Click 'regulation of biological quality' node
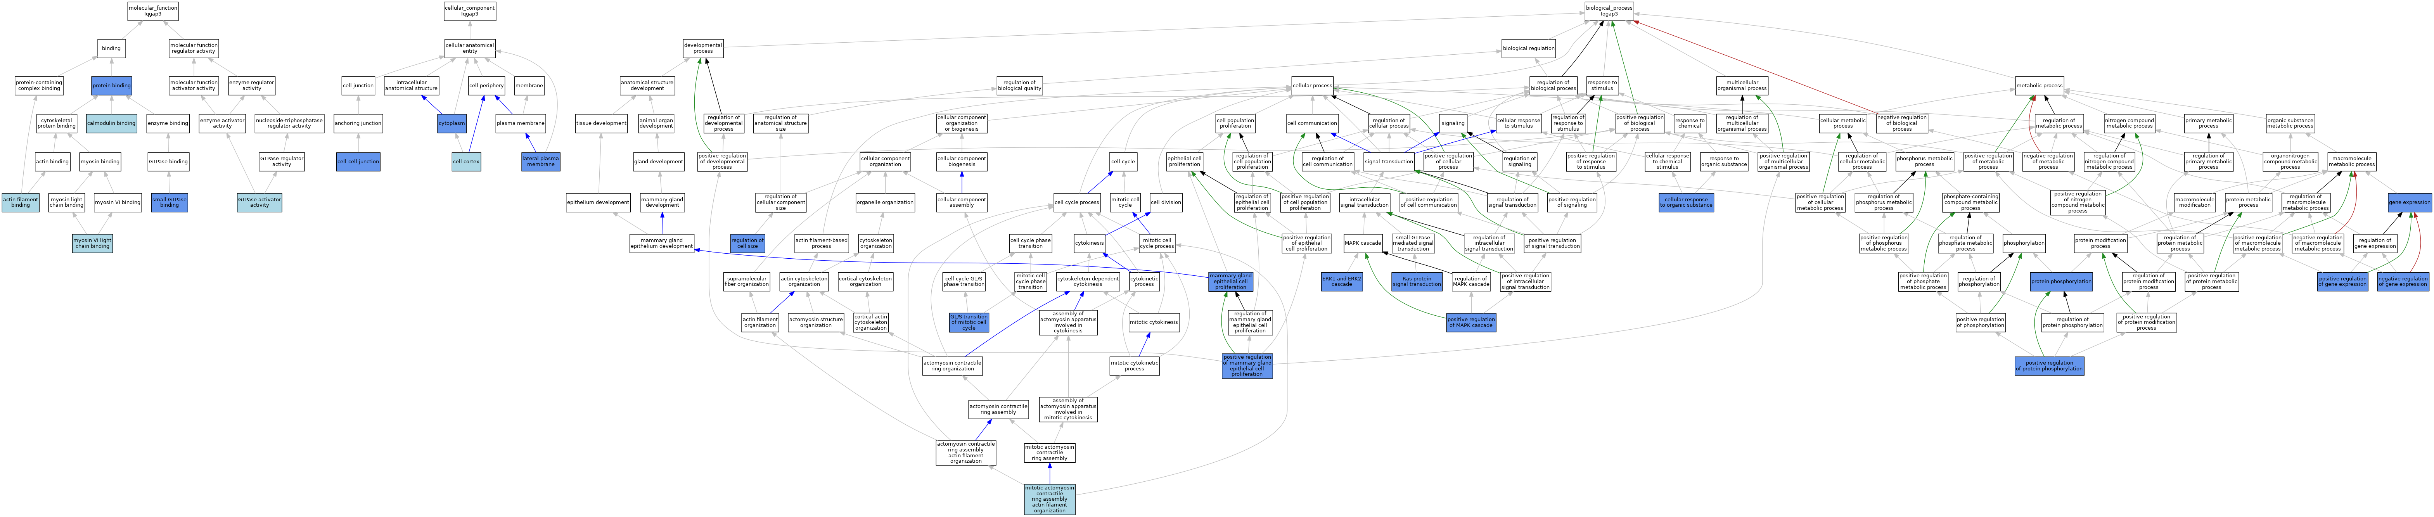Viewport: 2434px width, 517px height. click(1019, 86)
